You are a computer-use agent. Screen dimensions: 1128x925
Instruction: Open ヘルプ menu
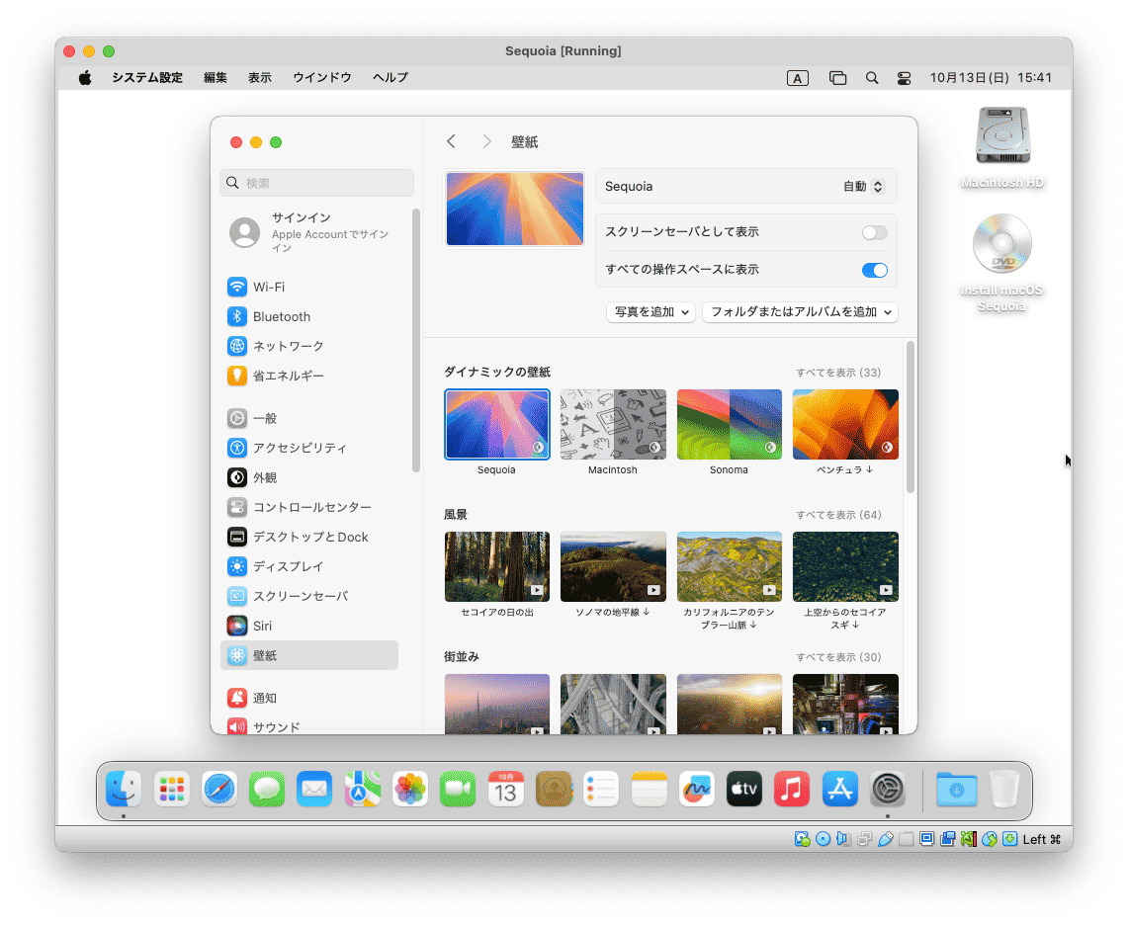coord(390,78)
